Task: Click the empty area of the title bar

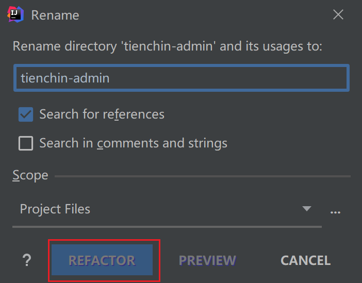Action: tap(206, 14)
